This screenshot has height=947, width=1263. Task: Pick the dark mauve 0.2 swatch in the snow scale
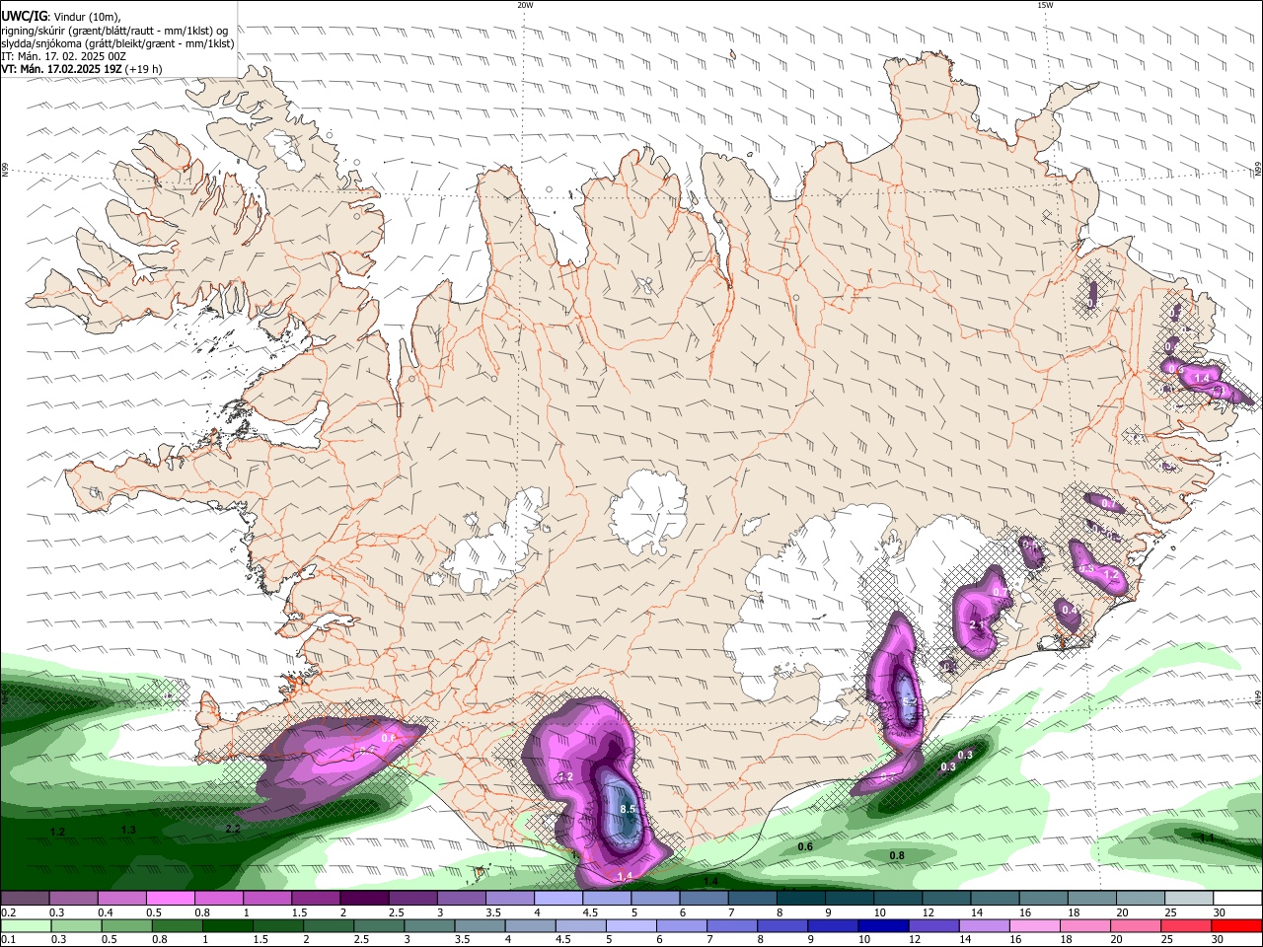[25, 899]
